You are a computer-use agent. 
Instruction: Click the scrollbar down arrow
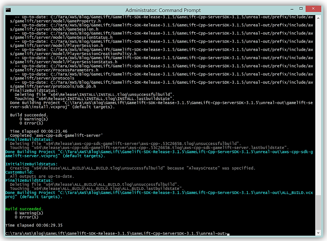tap(318, 233)
